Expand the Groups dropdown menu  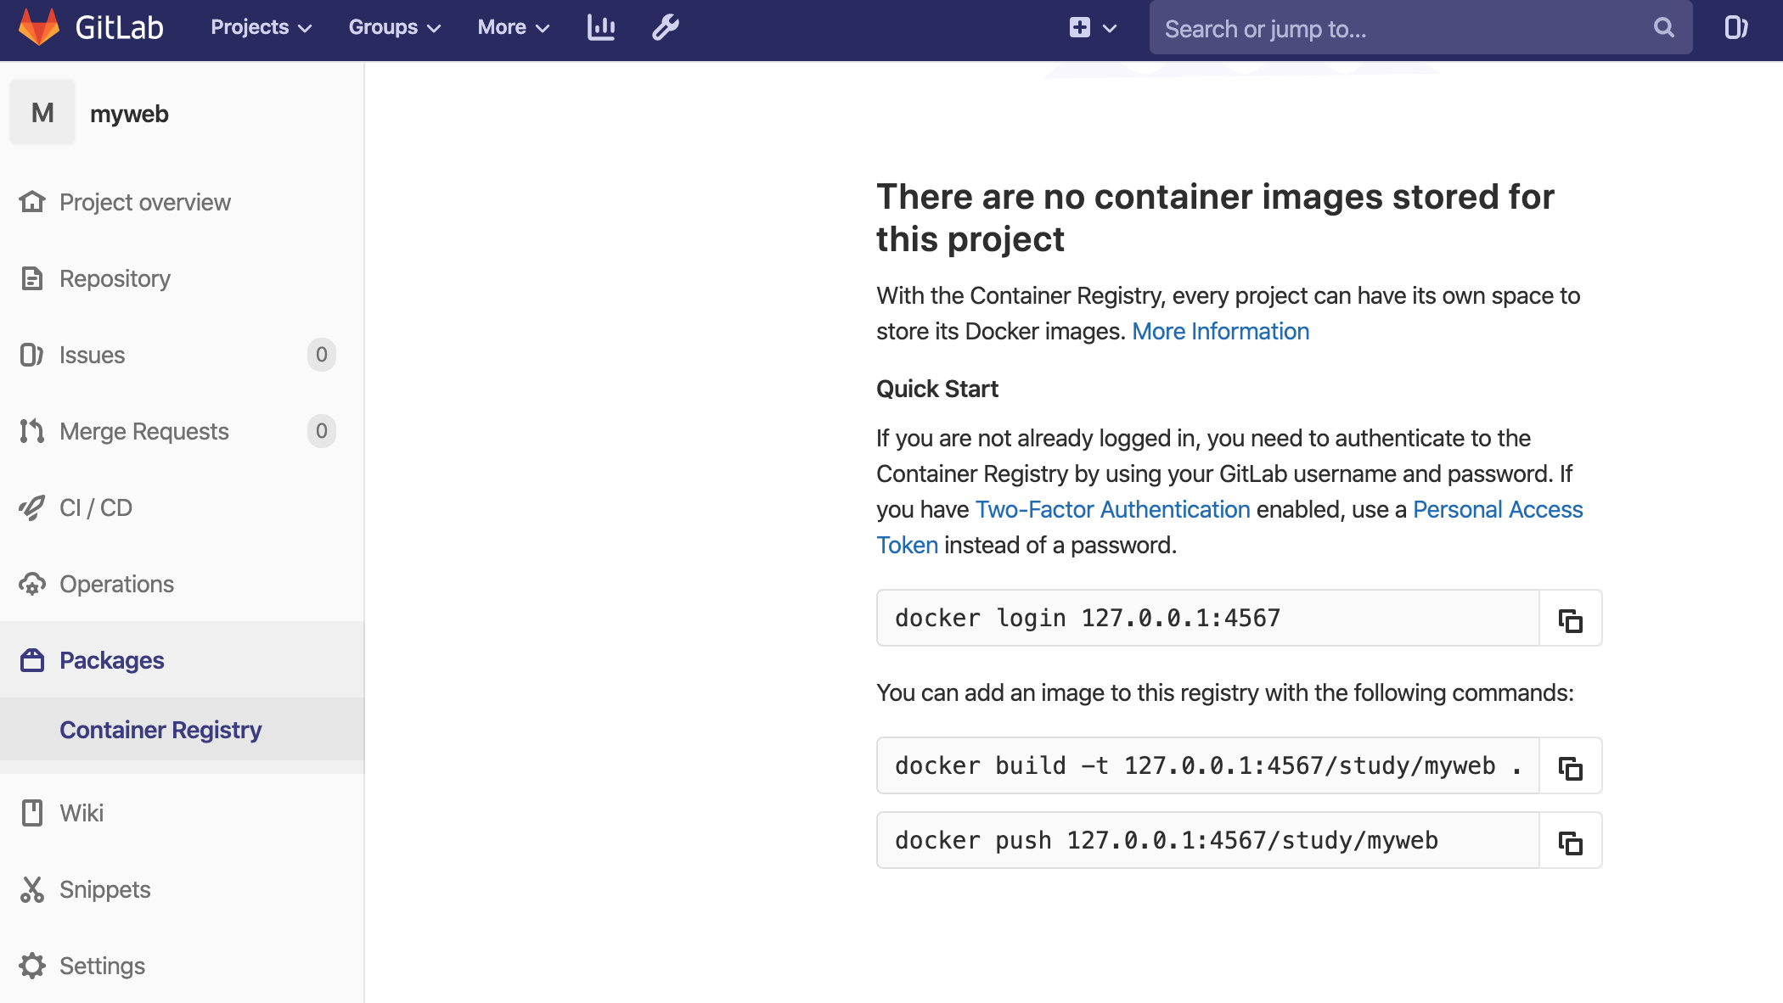click(x=394, y=27)
